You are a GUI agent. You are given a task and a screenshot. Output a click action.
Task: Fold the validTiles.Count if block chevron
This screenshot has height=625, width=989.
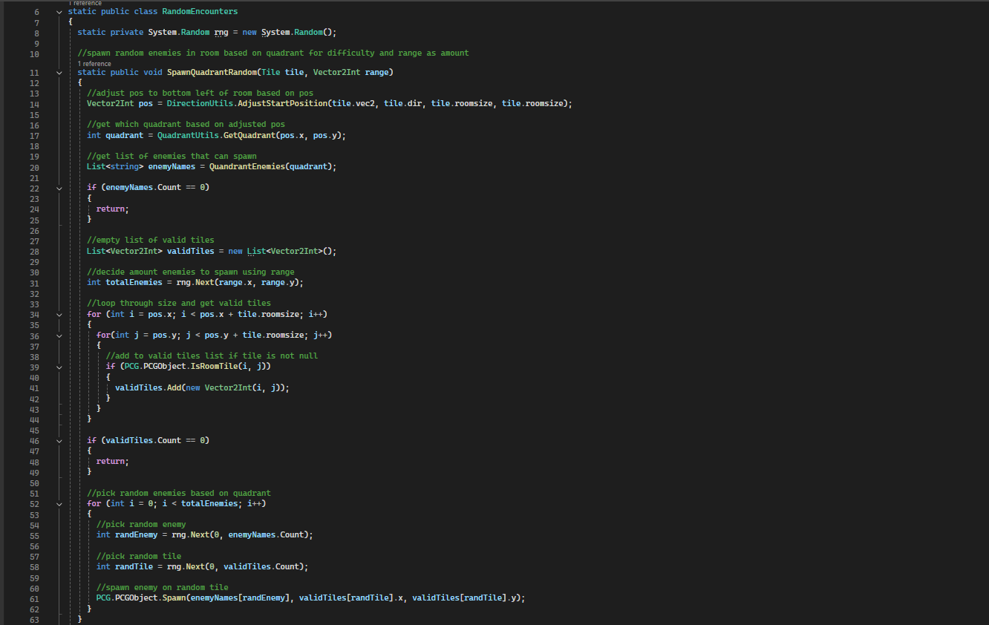[x=59, y=441]
